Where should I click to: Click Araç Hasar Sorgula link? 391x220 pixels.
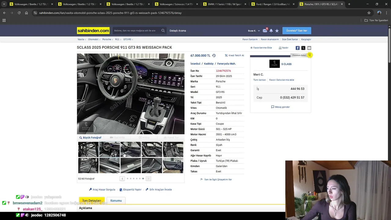102,189
